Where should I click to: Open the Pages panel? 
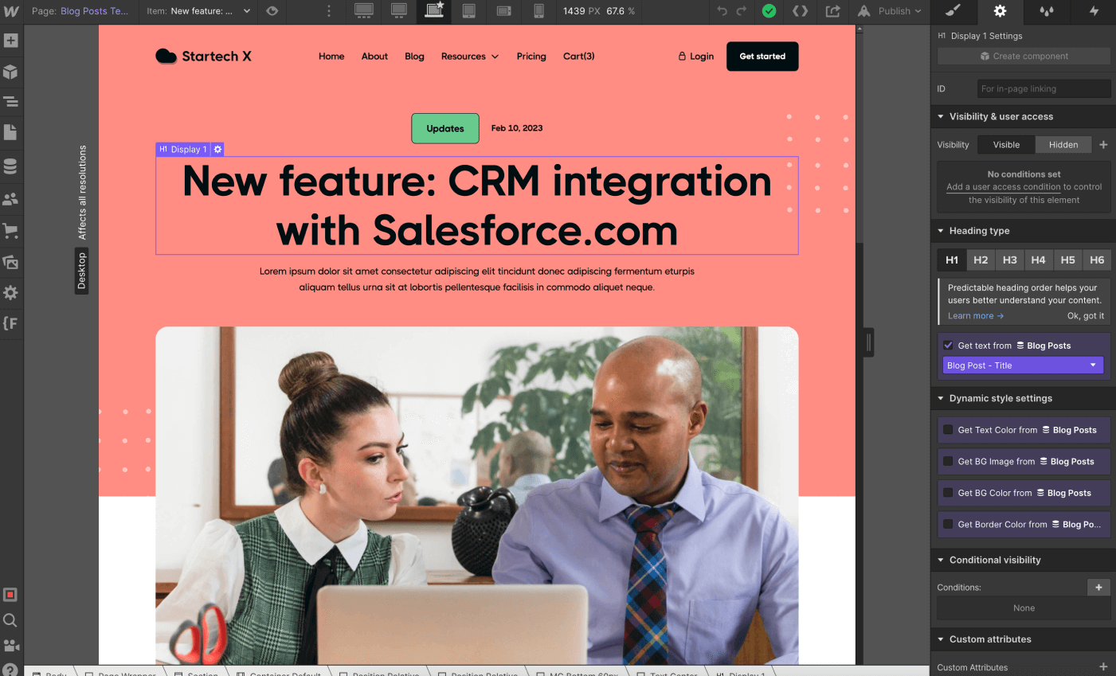11,132
